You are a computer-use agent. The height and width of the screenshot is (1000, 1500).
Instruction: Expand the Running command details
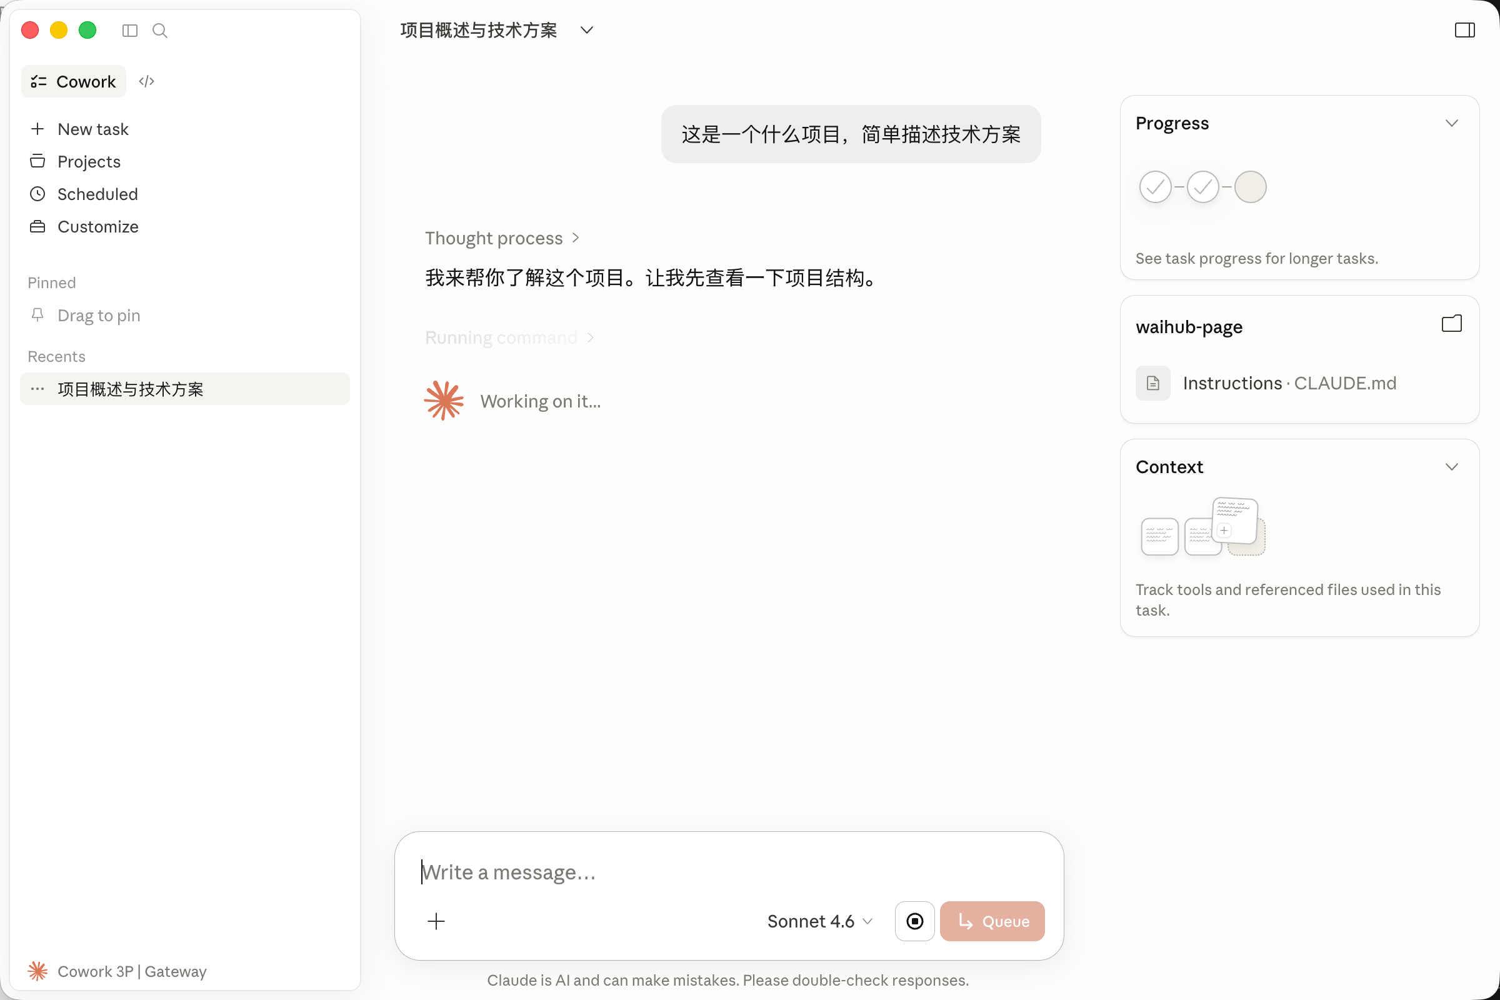(x=509, y=338)
